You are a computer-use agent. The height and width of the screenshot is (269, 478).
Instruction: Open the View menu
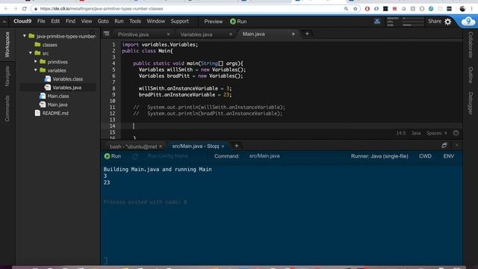[x=87, y=22]
